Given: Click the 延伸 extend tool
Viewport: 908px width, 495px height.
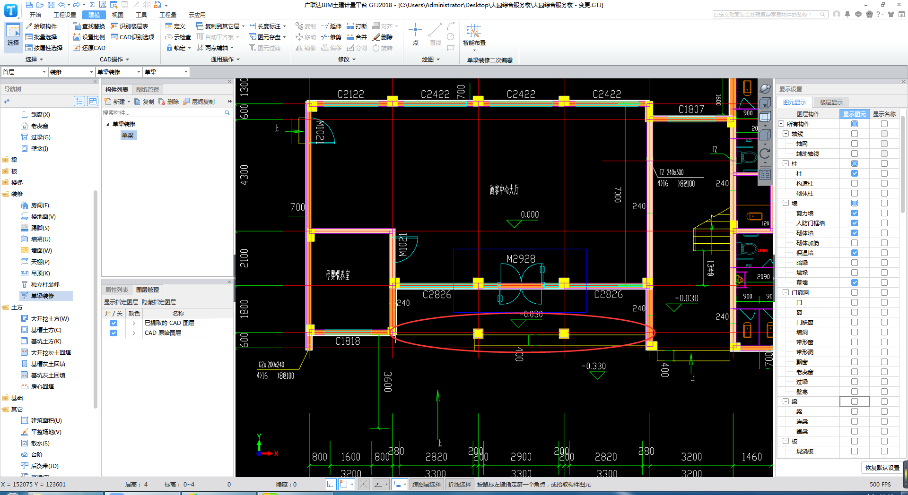Looking at the screenshot, I should [x=332, y=26].
